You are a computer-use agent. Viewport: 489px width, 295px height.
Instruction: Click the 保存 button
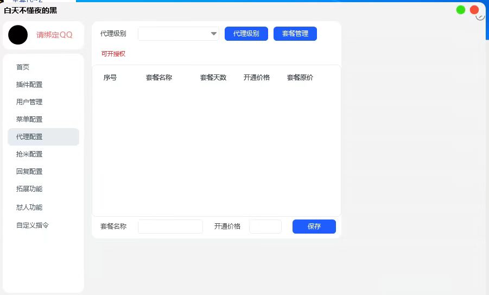[314, 227]
